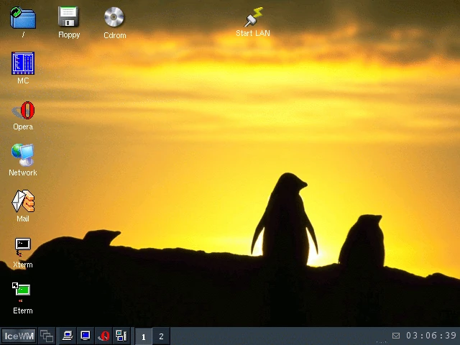Click the two-computers taskbar icon

[121, 336]
